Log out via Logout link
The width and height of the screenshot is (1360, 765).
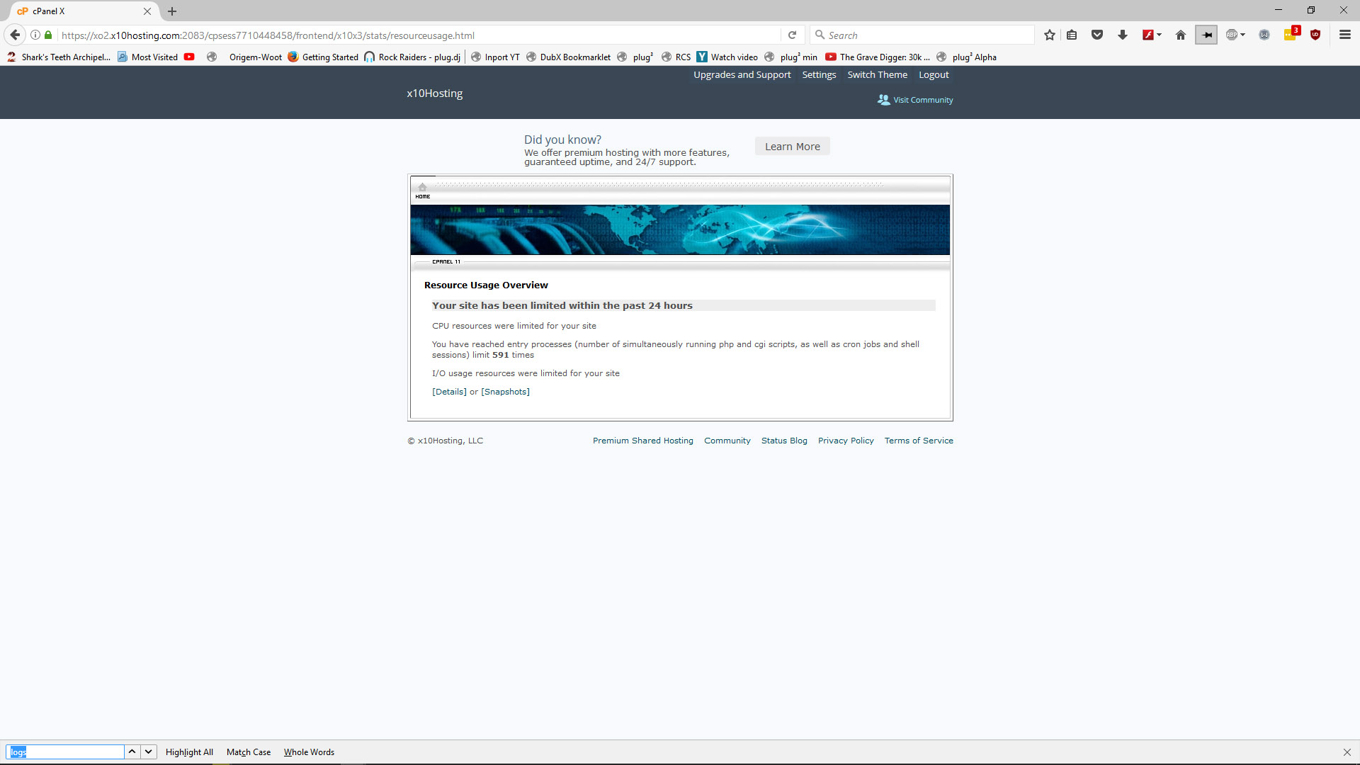tap(934, 75)
